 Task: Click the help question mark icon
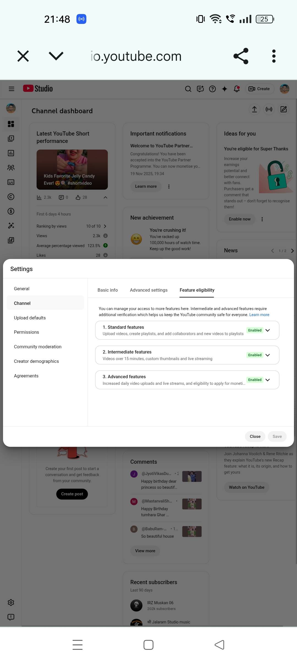pos(212,89)
